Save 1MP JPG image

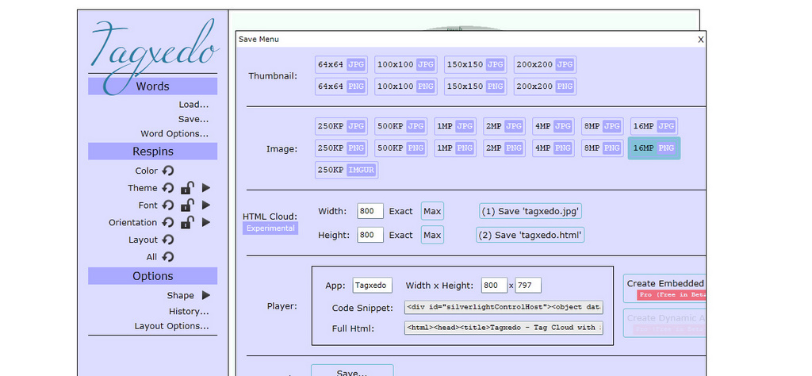pyautogui.click(x=455, y=126)
